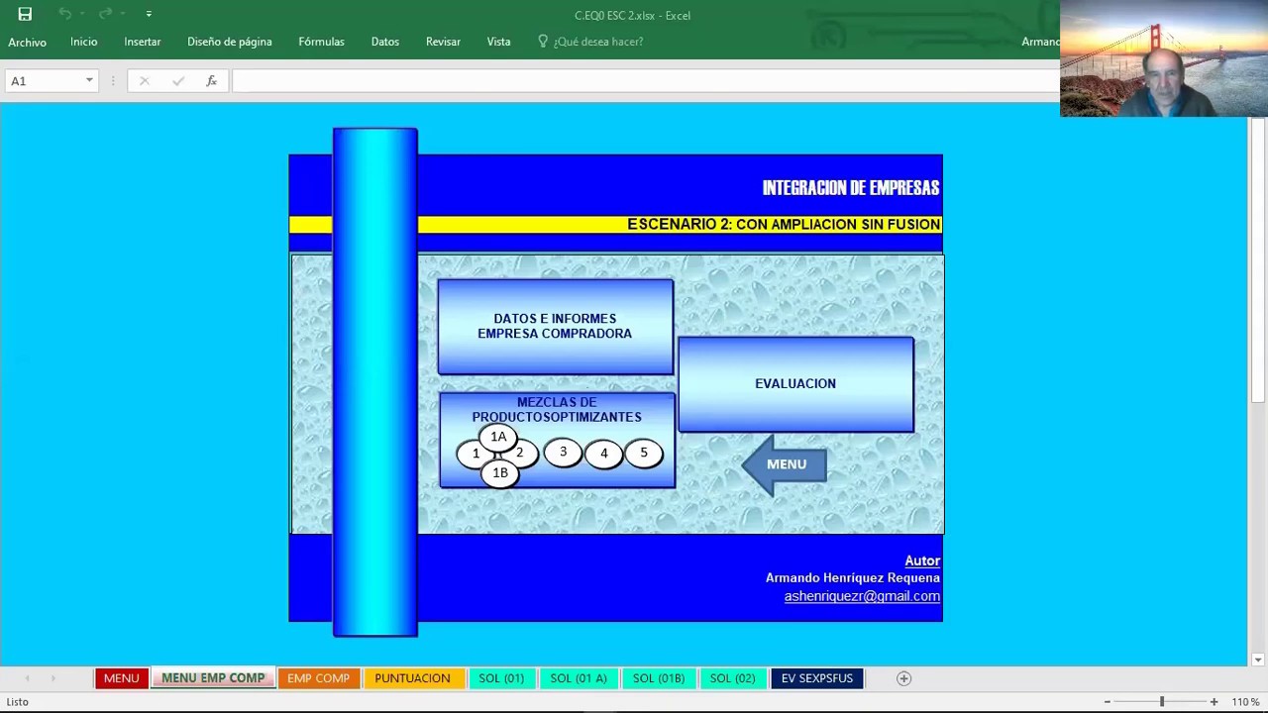The image size is (1268, 713).
Task: Open the ashenriquezr@gmail.com email link
Action: pos(862,596)
